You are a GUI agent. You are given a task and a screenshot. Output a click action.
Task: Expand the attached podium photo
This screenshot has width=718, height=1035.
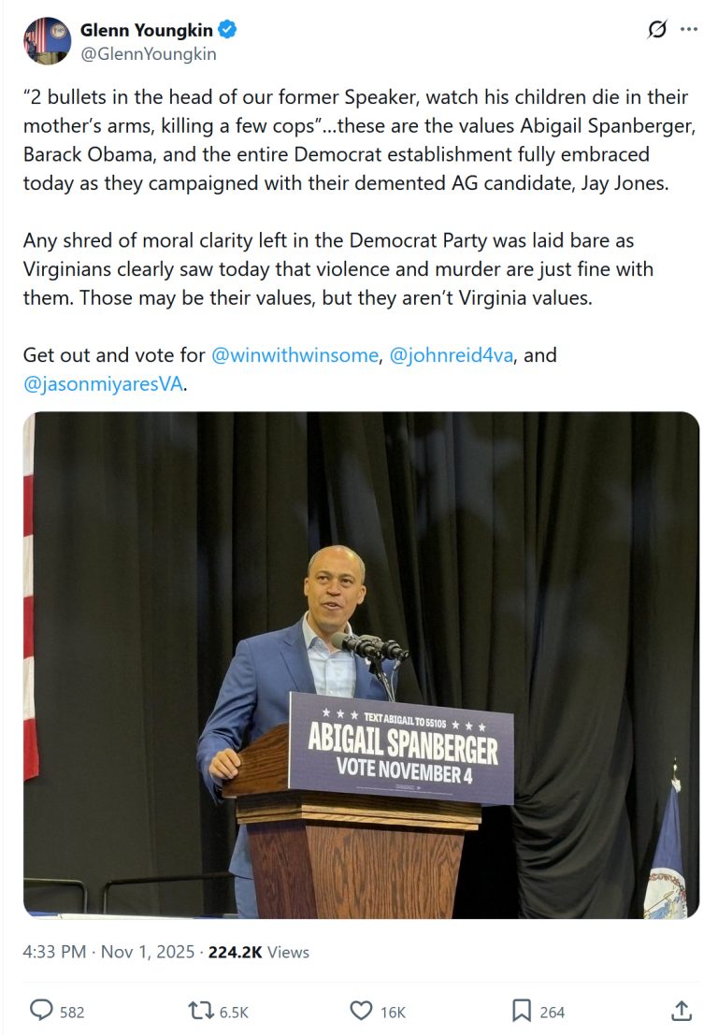pyautogui.click(x=361, y=665)
